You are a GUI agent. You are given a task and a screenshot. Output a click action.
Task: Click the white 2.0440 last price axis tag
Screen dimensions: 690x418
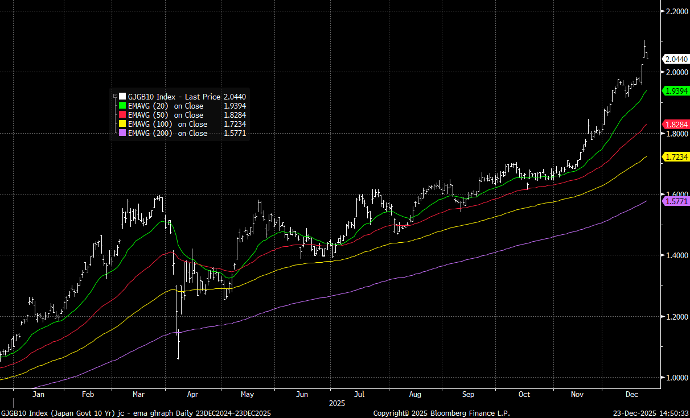676,59
